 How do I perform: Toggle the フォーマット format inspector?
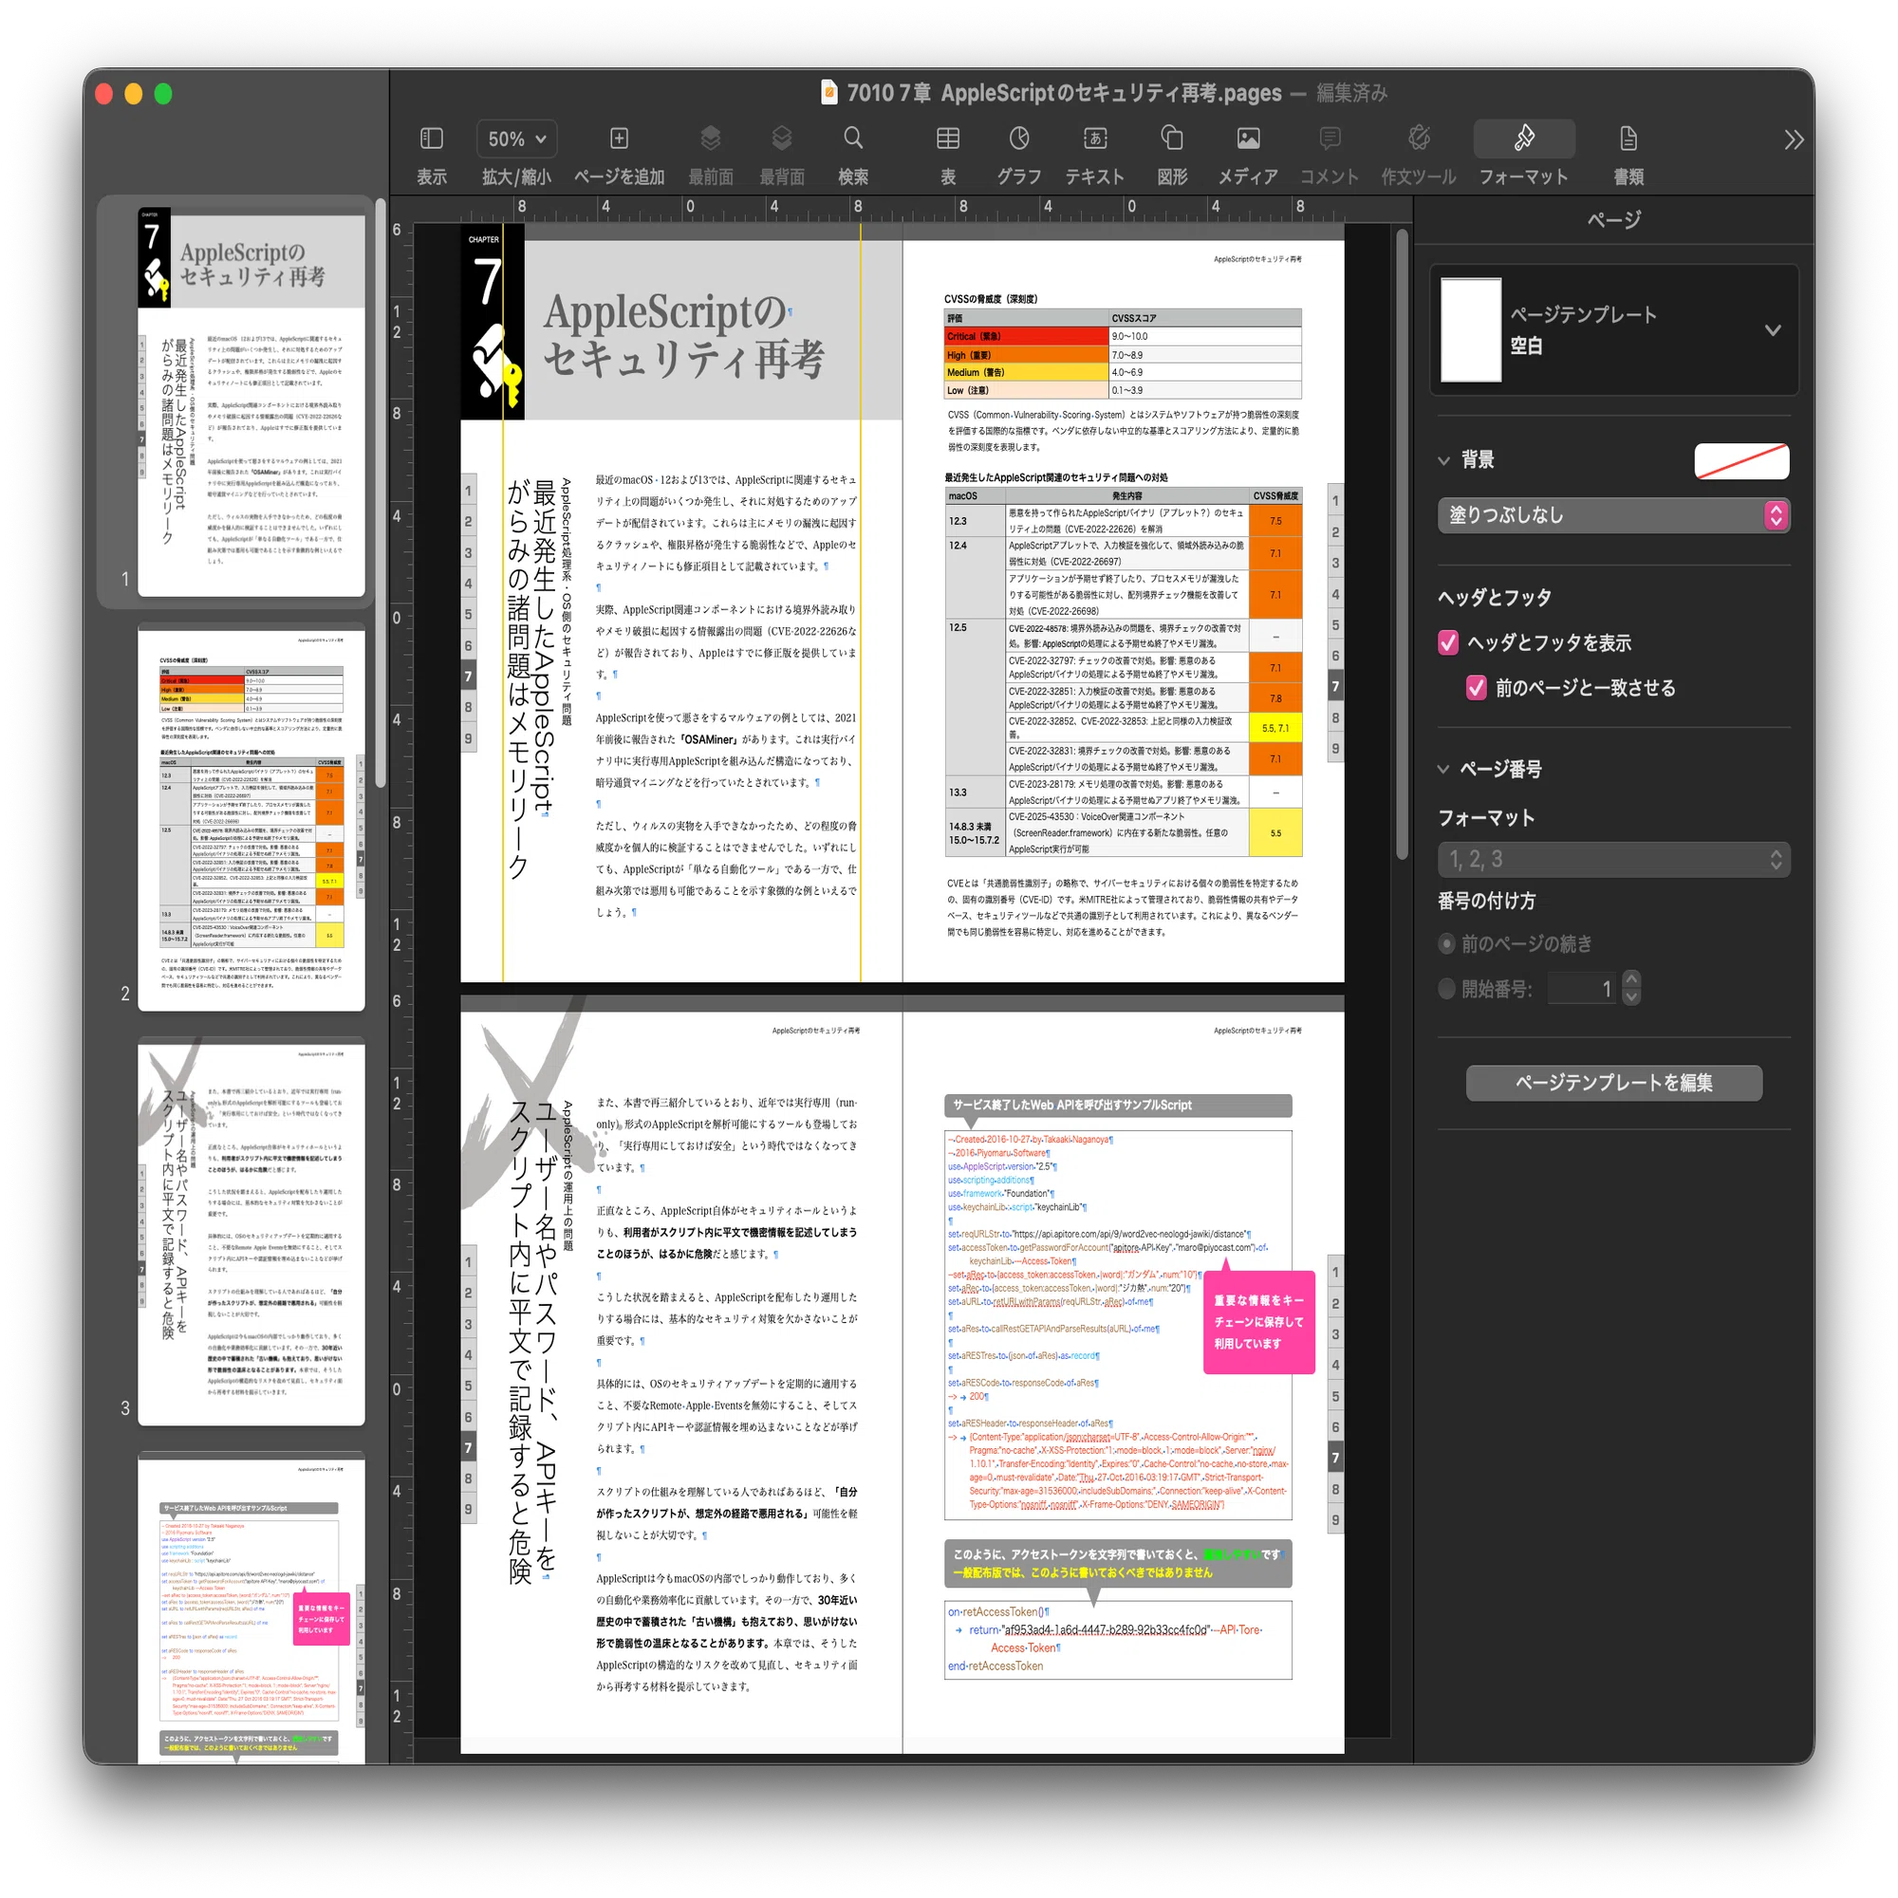point(1524,139)
